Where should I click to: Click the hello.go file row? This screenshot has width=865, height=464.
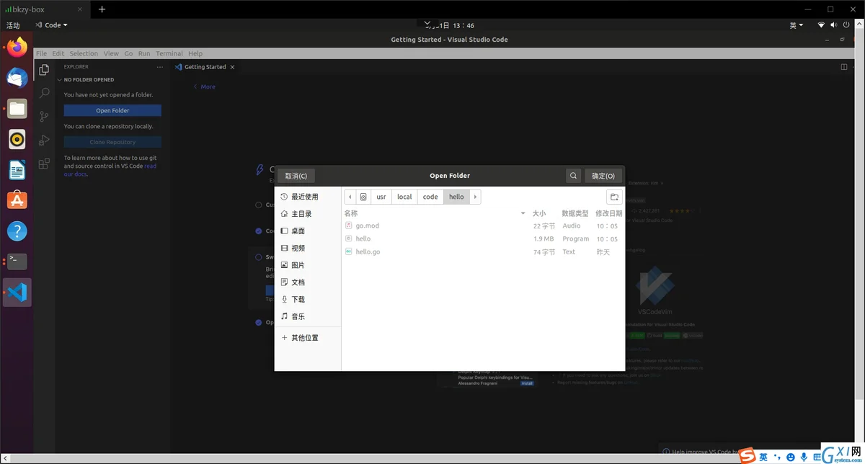coord(483,252)
